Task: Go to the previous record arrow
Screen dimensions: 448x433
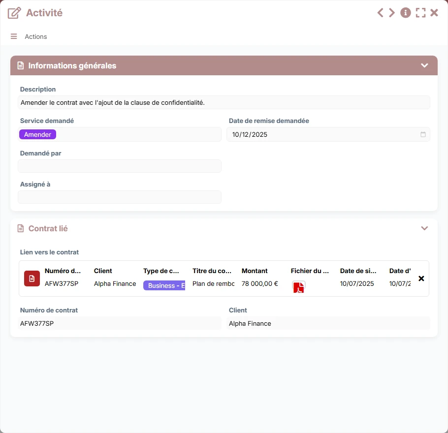Action: point(380,13)
